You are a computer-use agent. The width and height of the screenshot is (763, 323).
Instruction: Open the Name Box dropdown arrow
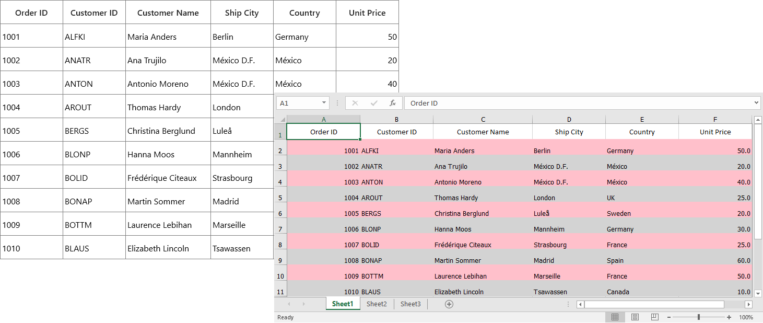tap(324, 103)
